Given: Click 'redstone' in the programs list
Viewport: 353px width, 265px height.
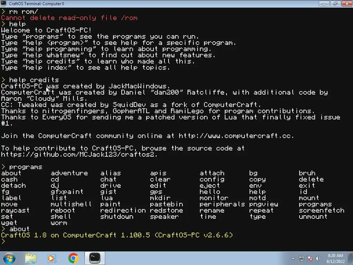Looking at the screenshot, I should pos(167,210).
